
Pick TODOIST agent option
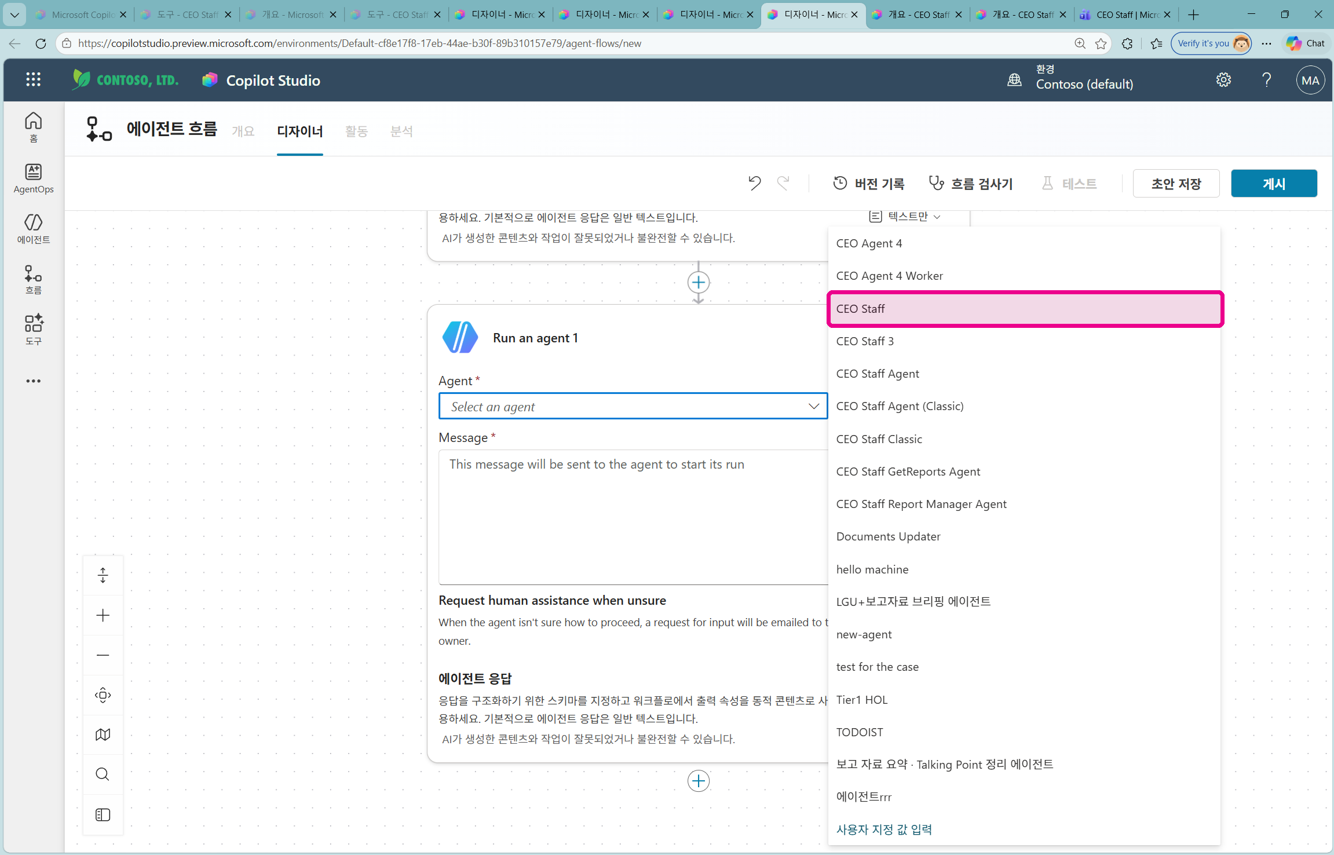[x=1024, y=732]
